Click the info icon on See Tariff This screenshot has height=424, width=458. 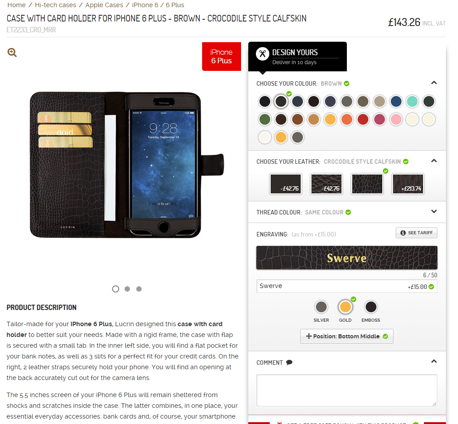pos(403,233)
